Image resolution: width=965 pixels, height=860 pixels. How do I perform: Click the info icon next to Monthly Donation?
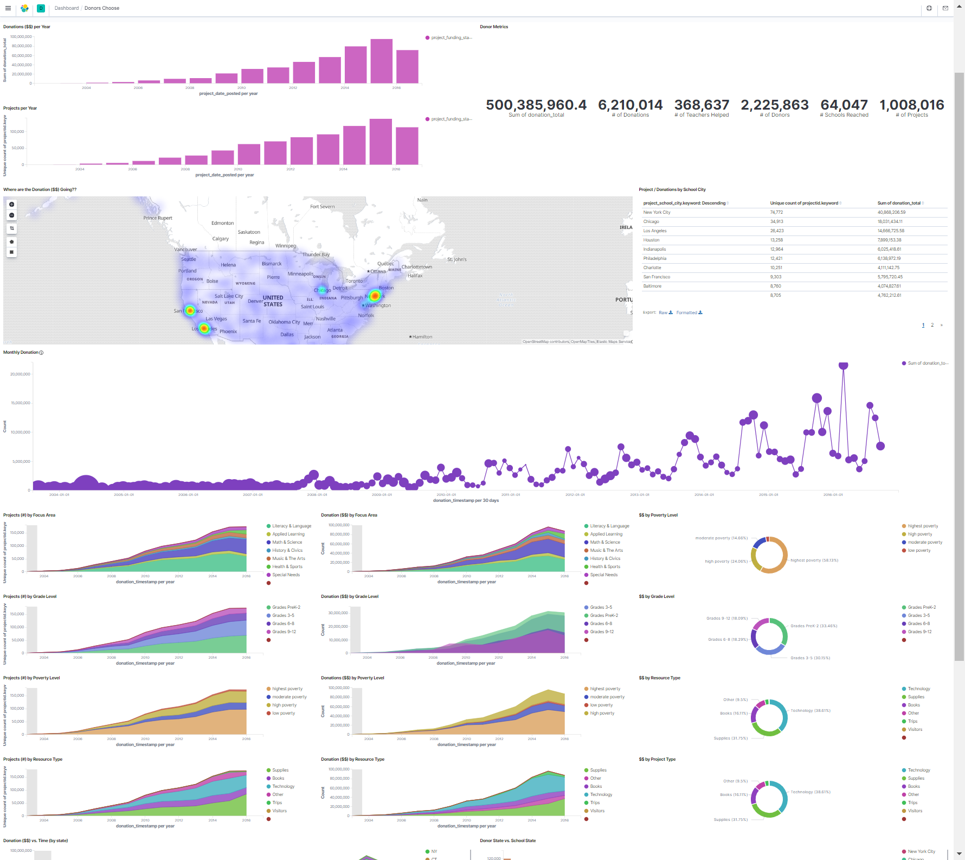[40, 352]
